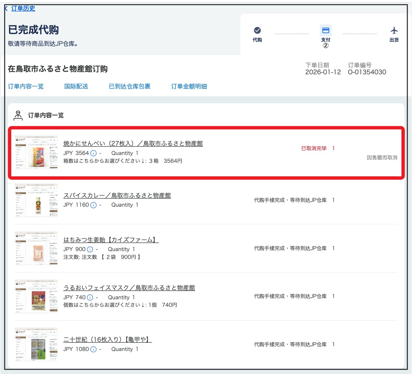View the 订单金额明细 section
Viewport: 412px width, 374px height.
pos(189,86)
